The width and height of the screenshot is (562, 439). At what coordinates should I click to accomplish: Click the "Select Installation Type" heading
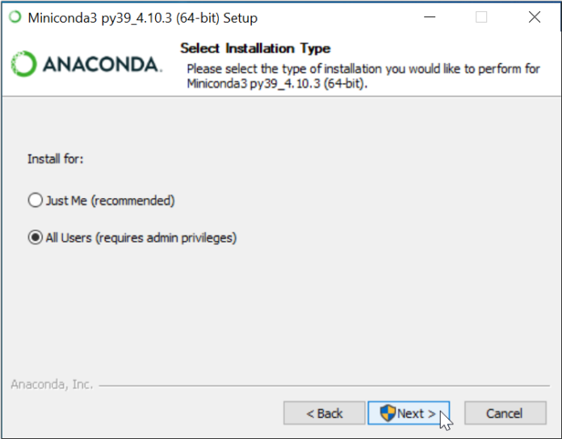pos(255,49)
